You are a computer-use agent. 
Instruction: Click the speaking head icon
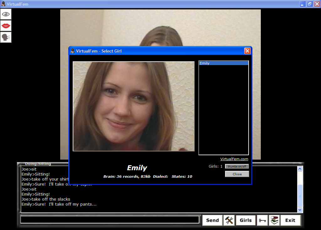6,38
